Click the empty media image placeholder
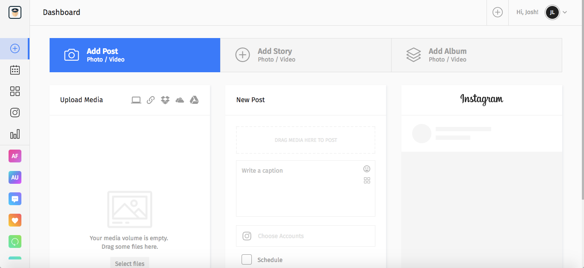584x268 pixels. [130, 209]
